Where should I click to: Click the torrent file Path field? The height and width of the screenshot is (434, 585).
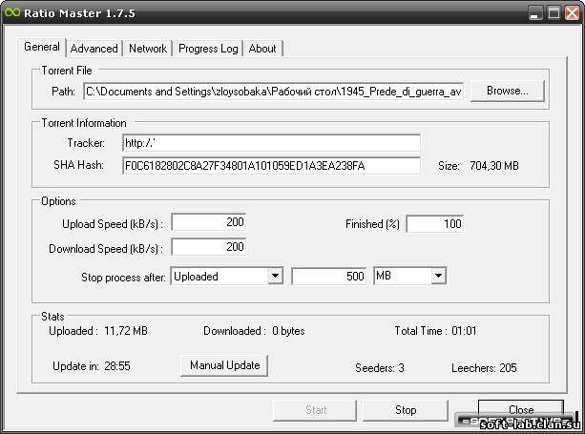tap(274, 92)
